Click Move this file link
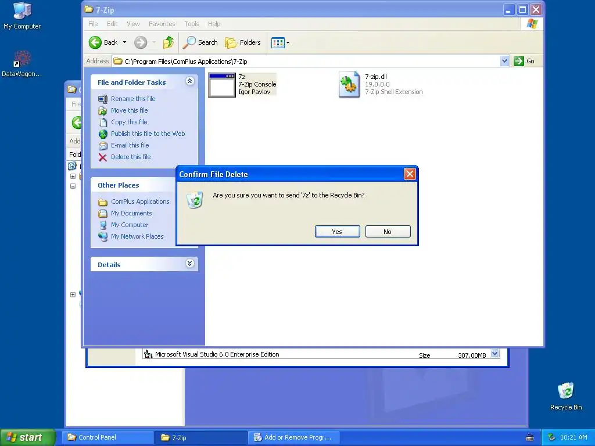This screenshot has width=595, height=446. [x=130, y=110]
